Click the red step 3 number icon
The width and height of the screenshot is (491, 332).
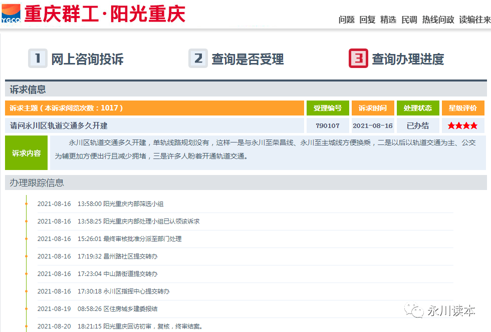pyautogui.click(x=358, y=58)
